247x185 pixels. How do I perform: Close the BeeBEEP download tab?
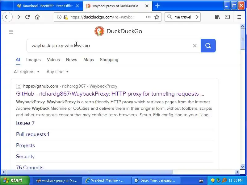77,6
